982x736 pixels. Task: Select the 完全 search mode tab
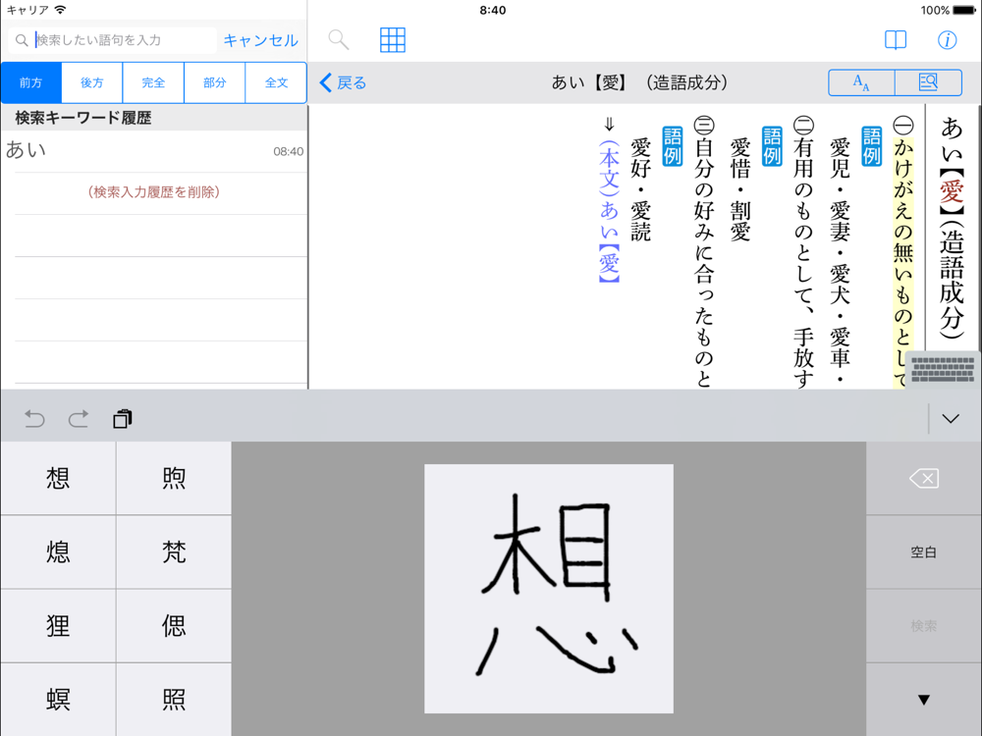tap(153, 82)
